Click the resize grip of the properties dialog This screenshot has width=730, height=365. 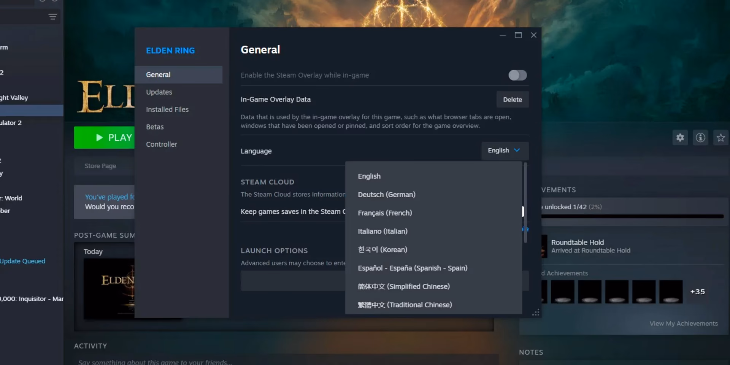[536, 313]
